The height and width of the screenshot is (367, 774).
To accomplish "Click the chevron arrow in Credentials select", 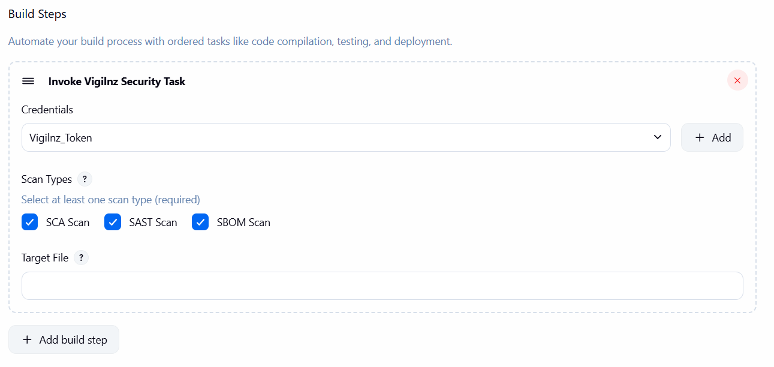I will (x=657, y=137).
